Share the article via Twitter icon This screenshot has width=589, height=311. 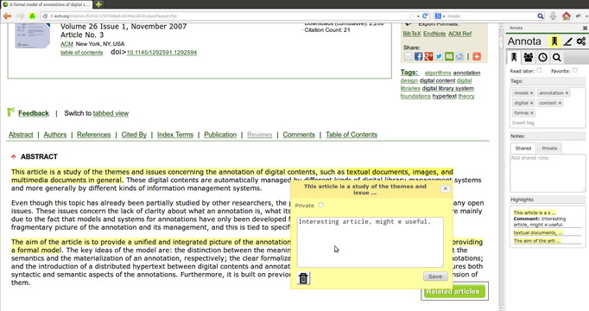pyautogui.click(x=439, y=56)
